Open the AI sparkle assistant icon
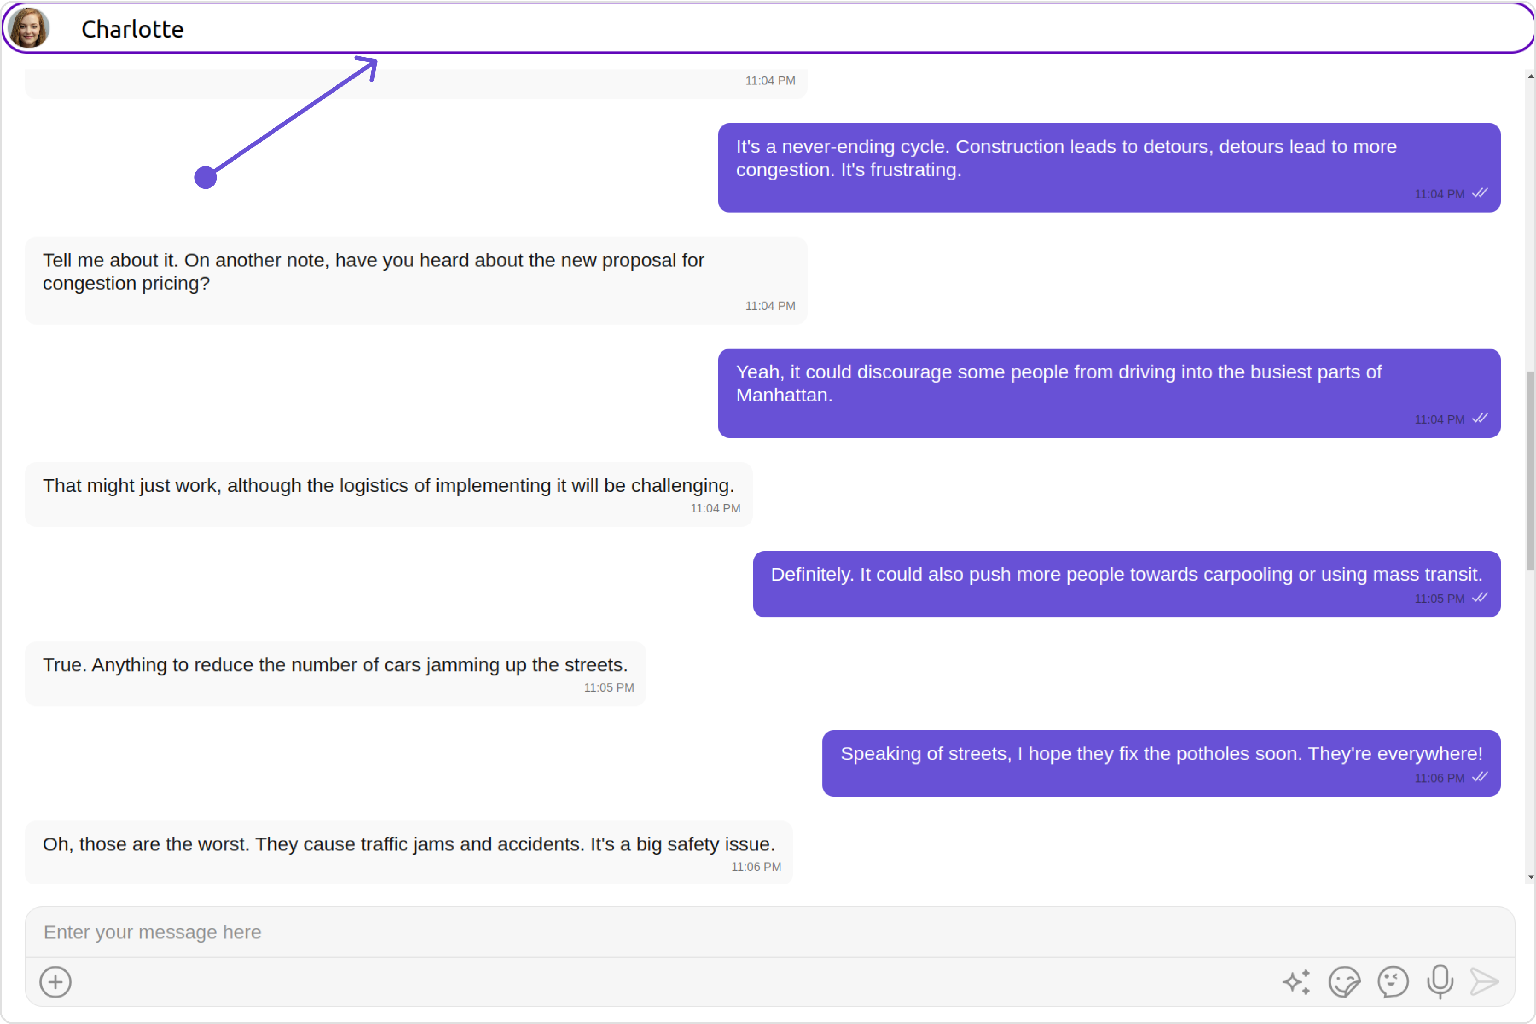The height and width of the screenshot is (1024, 1536). 1296,982
